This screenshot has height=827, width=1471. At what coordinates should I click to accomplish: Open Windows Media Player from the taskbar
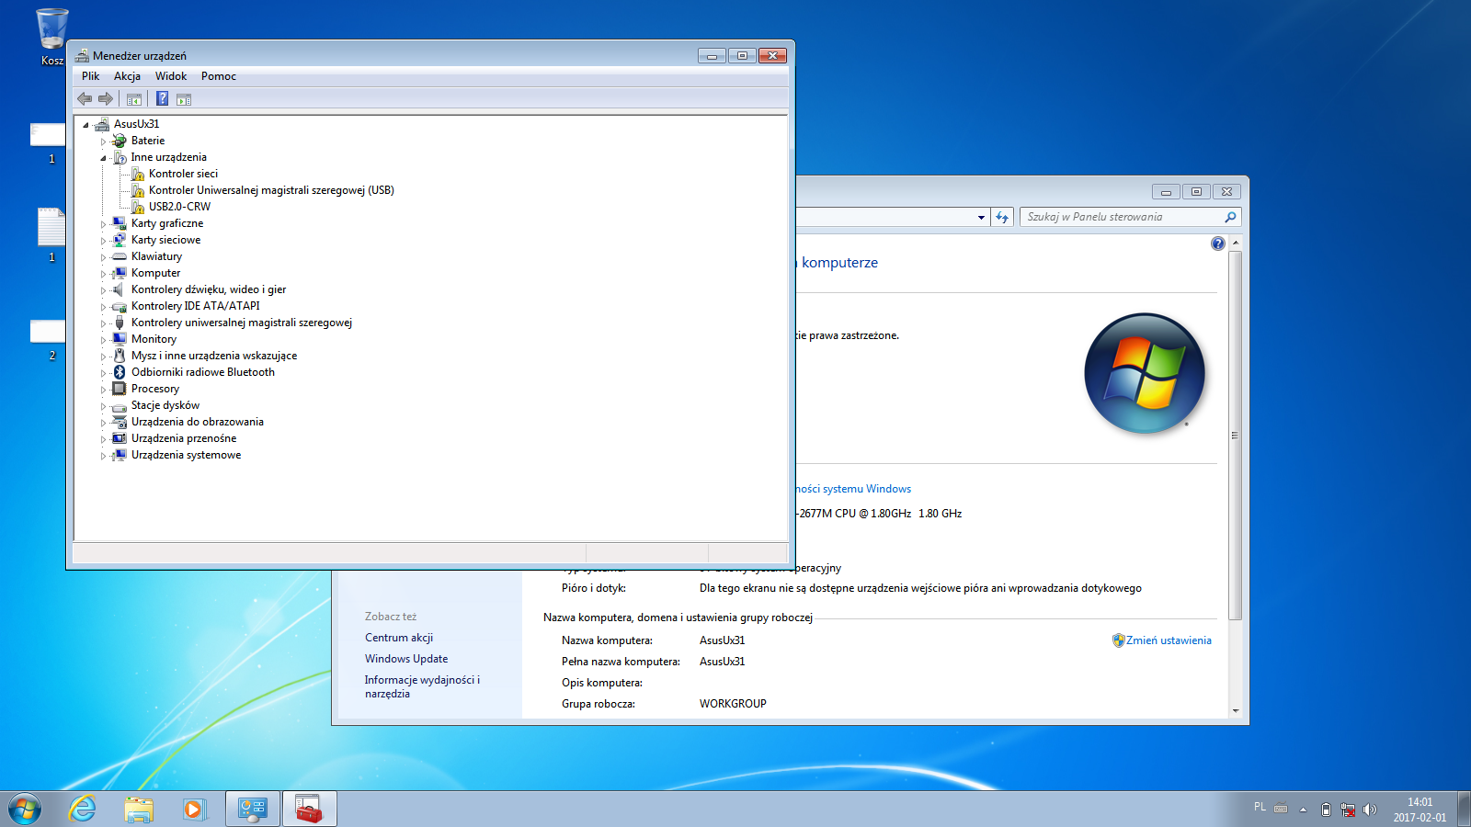(194, 809)
